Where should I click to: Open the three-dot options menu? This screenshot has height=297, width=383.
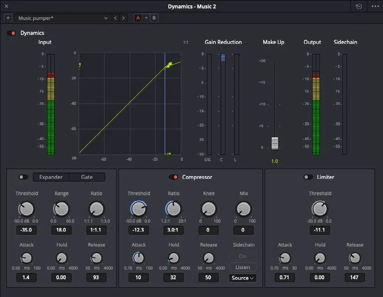[x=375, y=6]
